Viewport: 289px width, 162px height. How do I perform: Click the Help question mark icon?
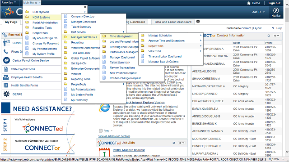273,28
